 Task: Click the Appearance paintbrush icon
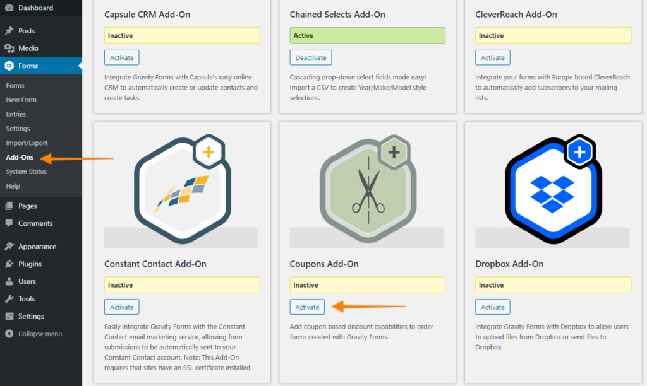click(9, 247)
